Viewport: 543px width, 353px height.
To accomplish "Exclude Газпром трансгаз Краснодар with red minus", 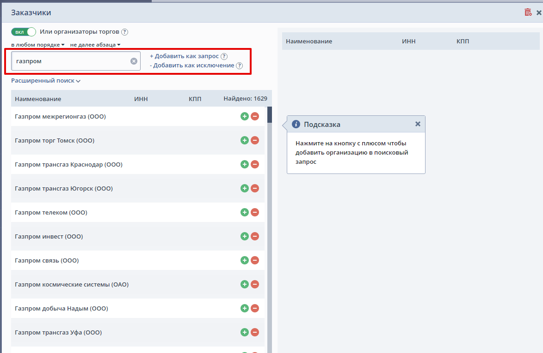I will (255, 164).
